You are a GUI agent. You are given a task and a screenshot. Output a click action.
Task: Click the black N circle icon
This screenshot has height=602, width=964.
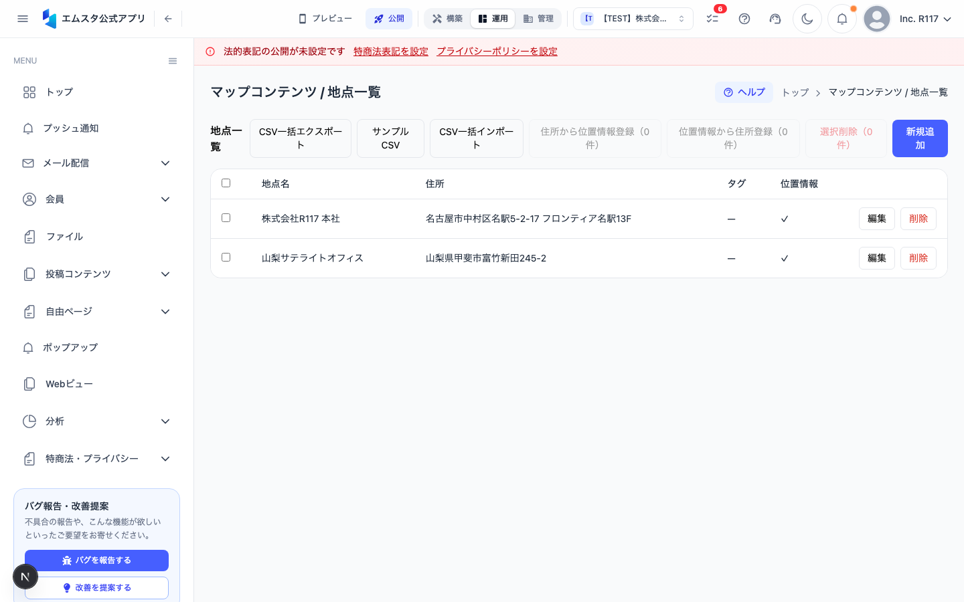pos(25,577)
